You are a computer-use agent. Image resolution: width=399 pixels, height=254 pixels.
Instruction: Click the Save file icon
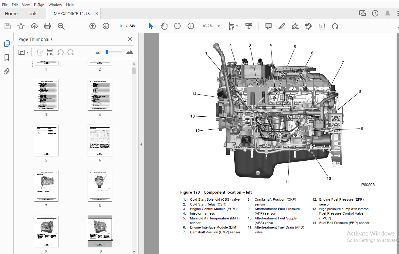tap(7, 26)
